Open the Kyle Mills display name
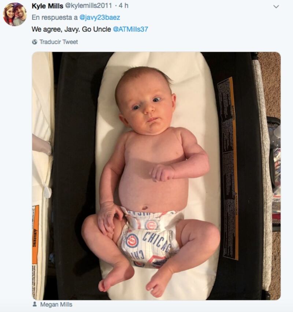The image size is (293, 312). [48, 6]
